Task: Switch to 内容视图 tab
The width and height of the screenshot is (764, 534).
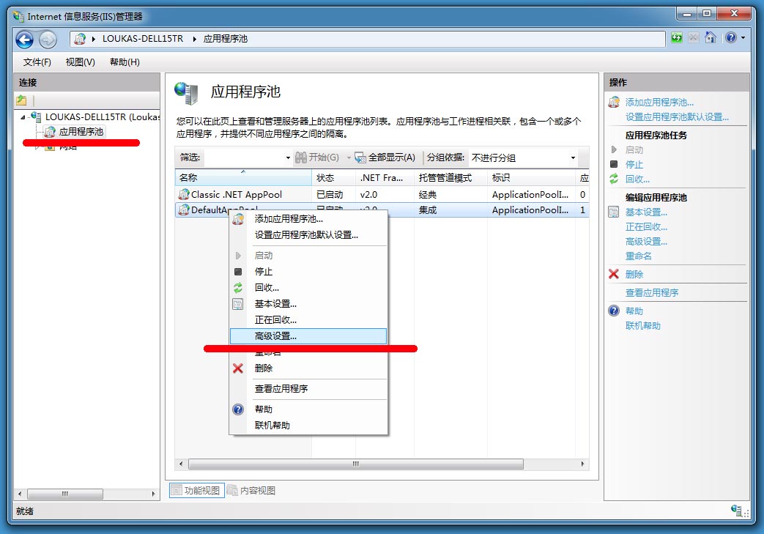Action: pyautogui.click(x=252, y=490)
